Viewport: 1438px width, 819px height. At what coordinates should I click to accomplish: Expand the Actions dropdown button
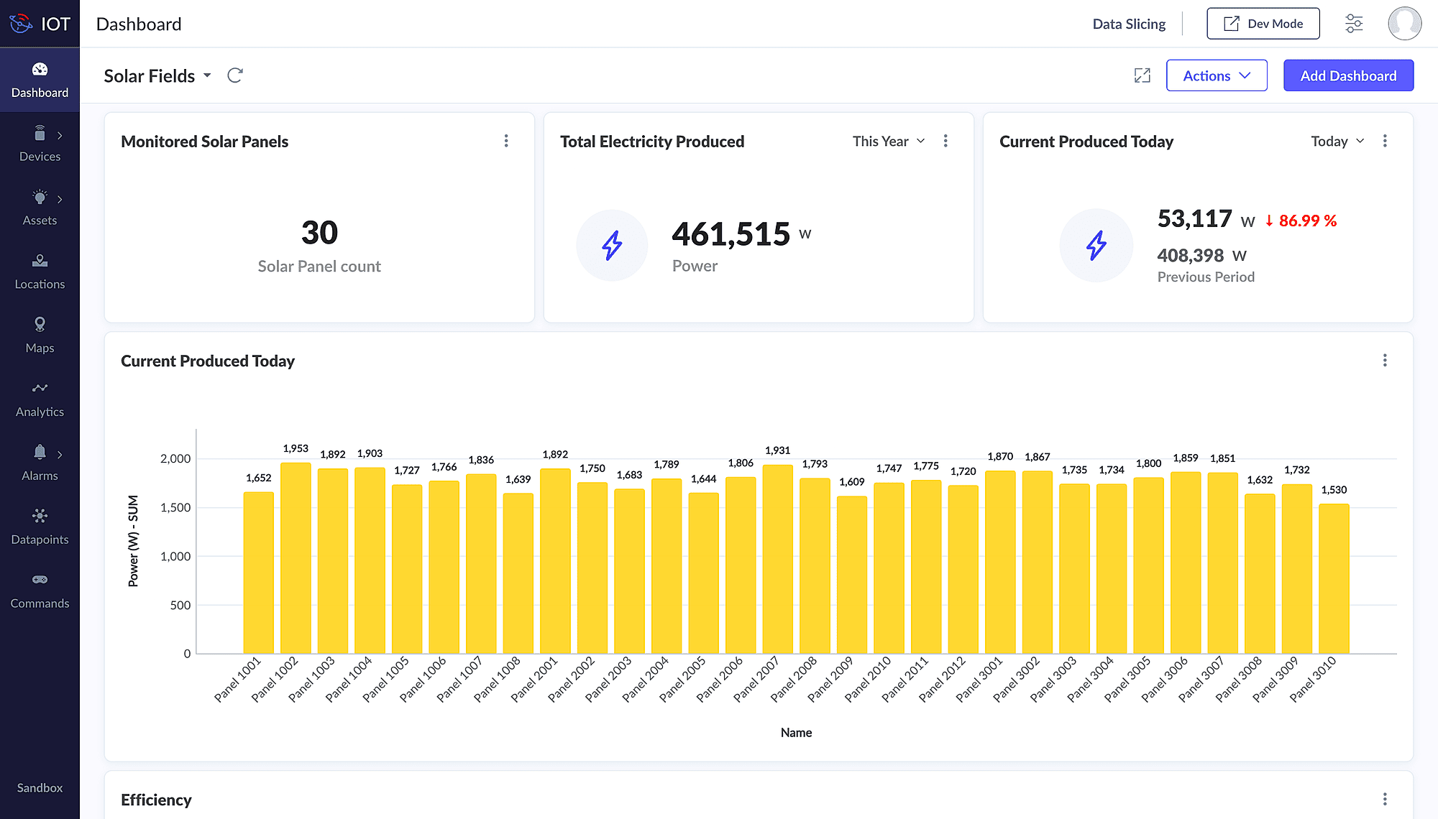coord(1216,75)
